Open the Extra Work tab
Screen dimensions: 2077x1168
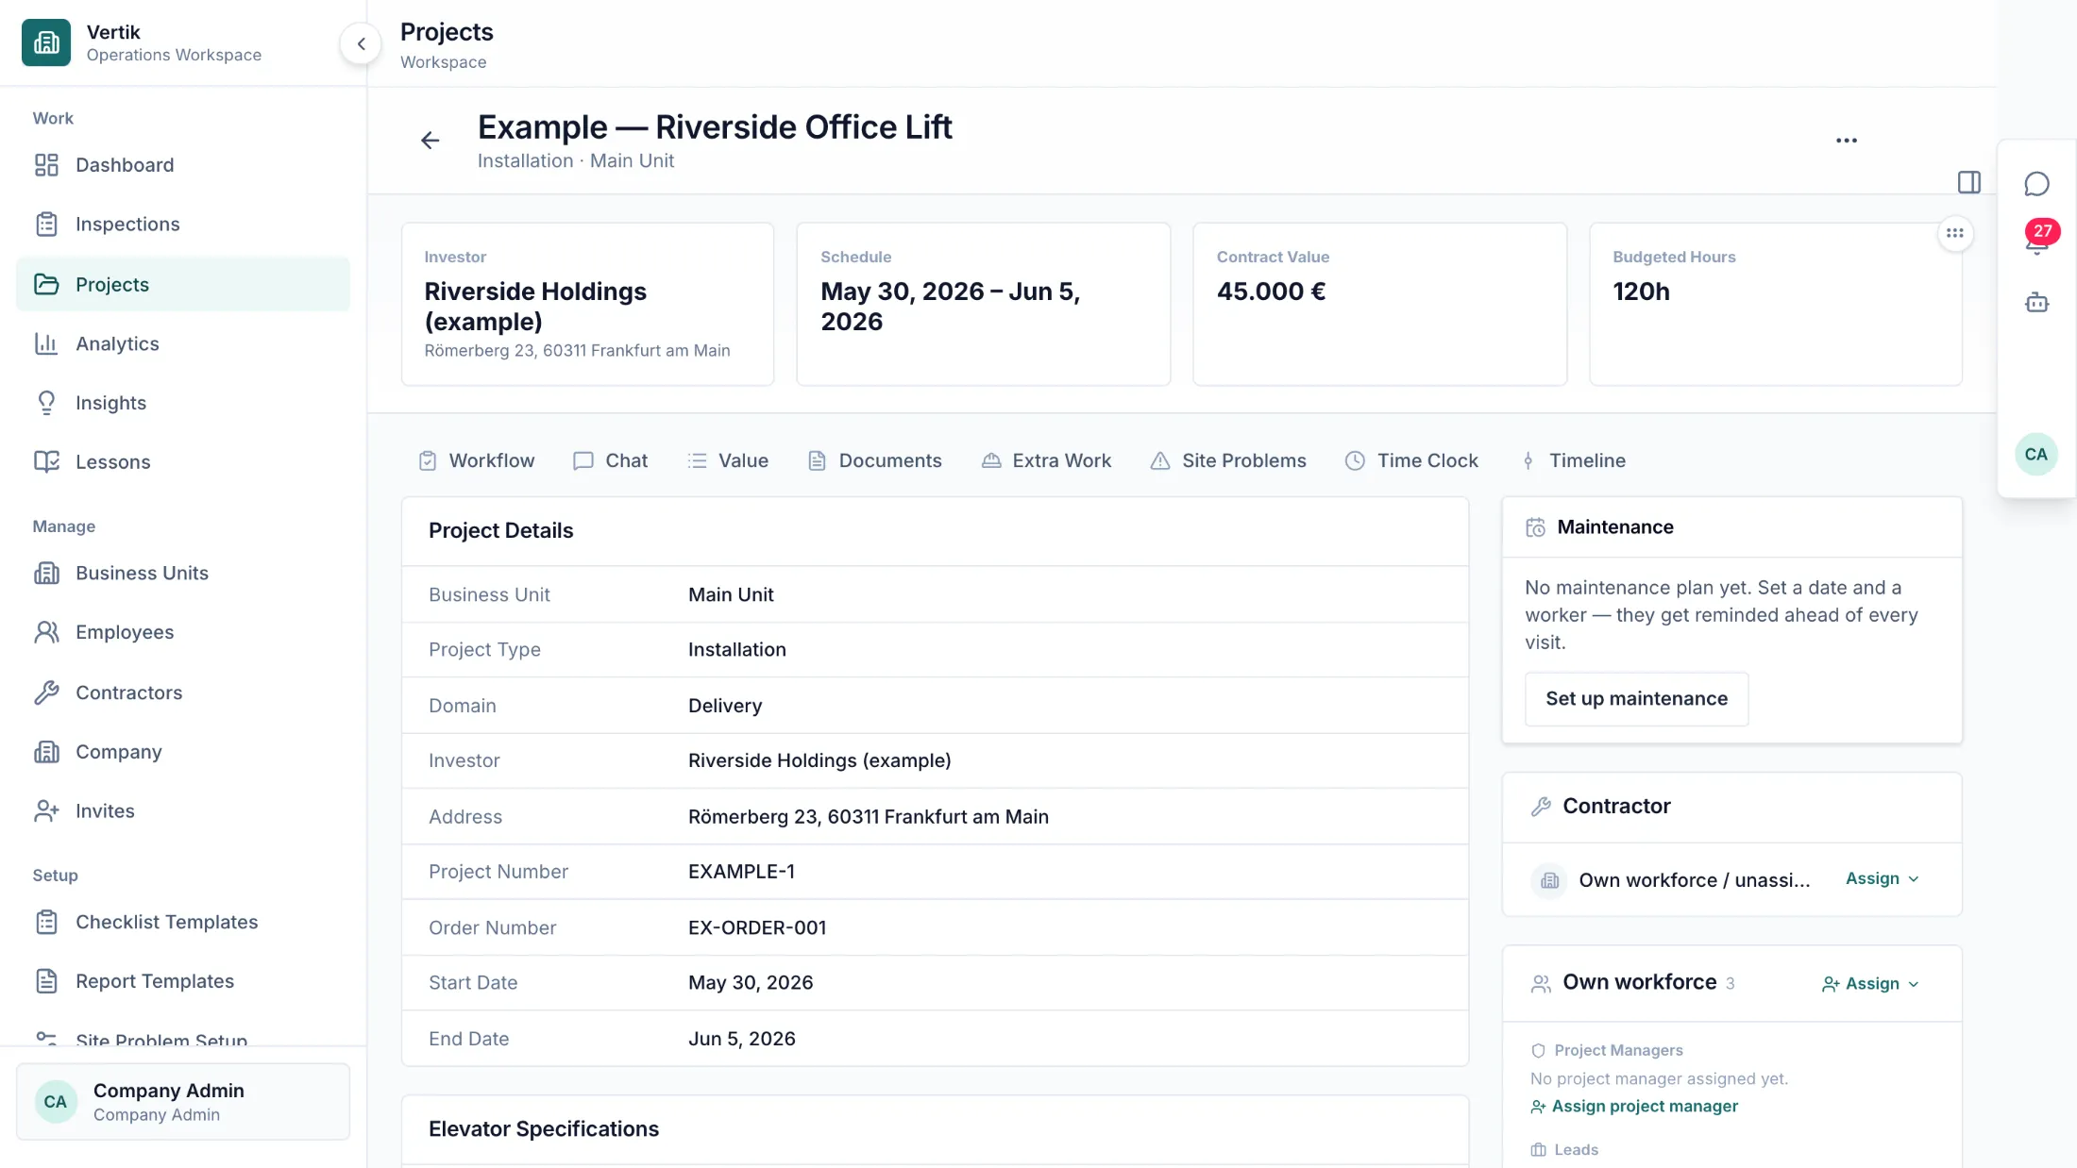1046,460
